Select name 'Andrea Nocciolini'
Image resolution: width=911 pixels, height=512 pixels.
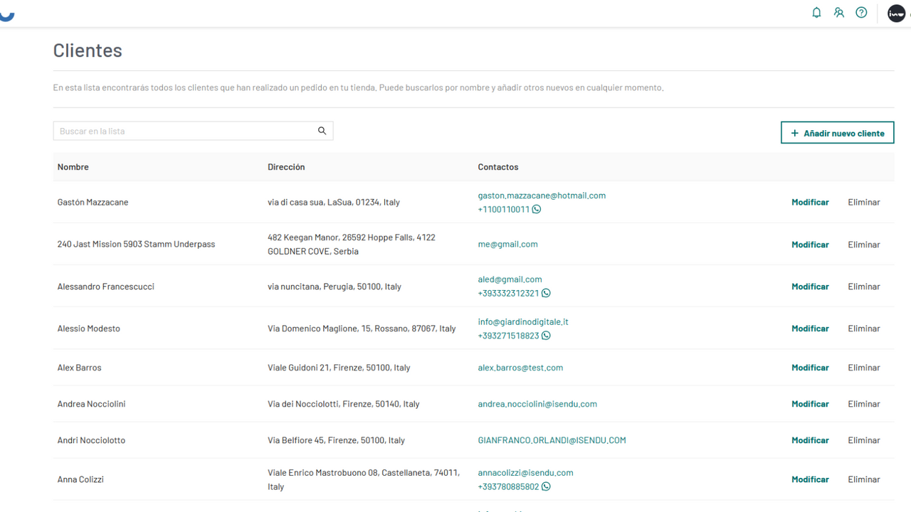(91, 404)
